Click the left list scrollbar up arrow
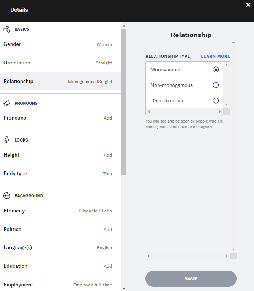 pos(124,26)
